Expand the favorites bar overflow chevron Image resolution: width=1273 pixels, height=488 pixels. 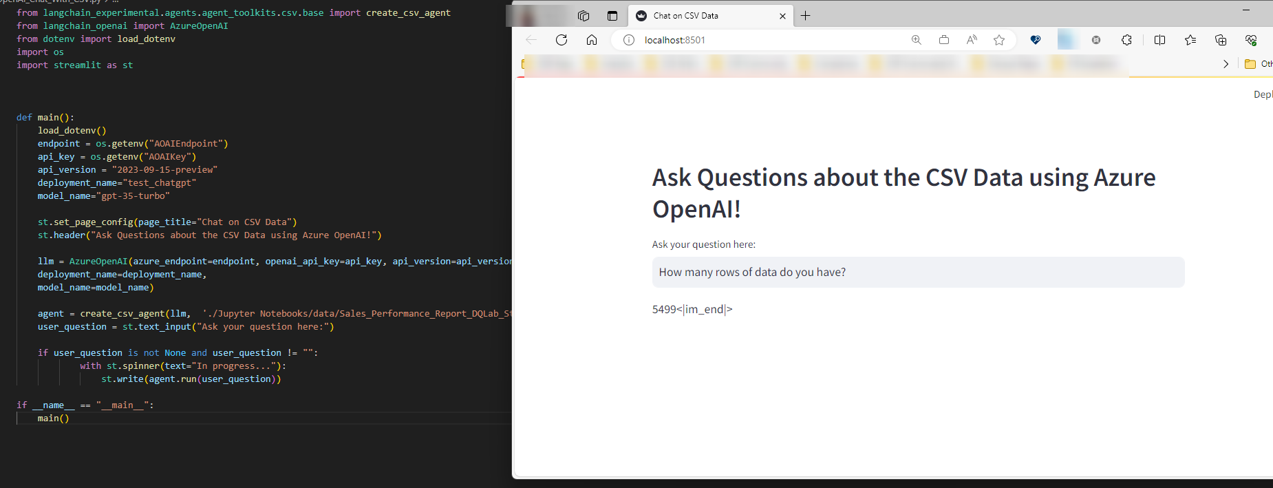1226,64
